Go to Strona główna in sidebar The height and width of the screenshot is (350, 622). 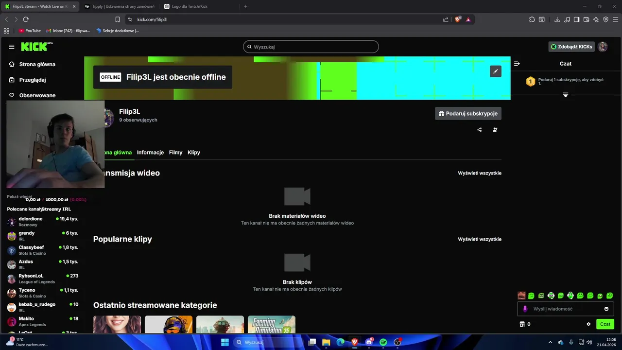(x=32, y=64)
